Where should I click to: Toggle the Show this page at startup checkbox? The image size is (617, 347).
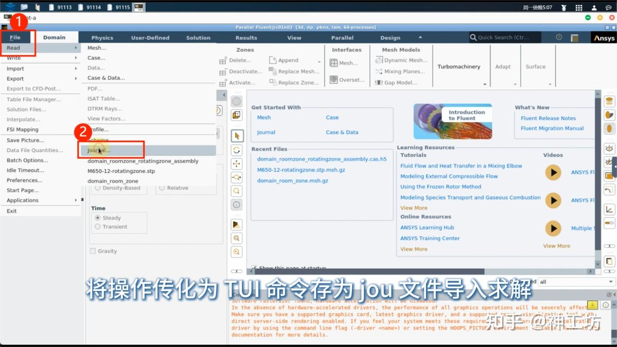[x=254, y=268]
